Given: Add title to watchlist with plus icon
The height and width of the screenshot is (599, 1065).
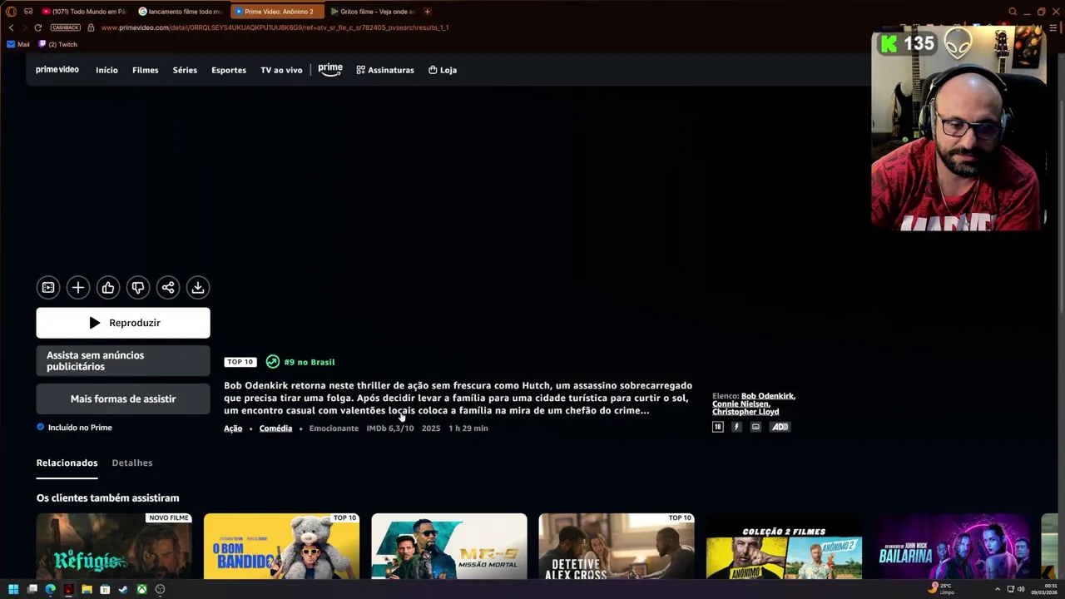Looking at the screenshot, I should 78,288.
